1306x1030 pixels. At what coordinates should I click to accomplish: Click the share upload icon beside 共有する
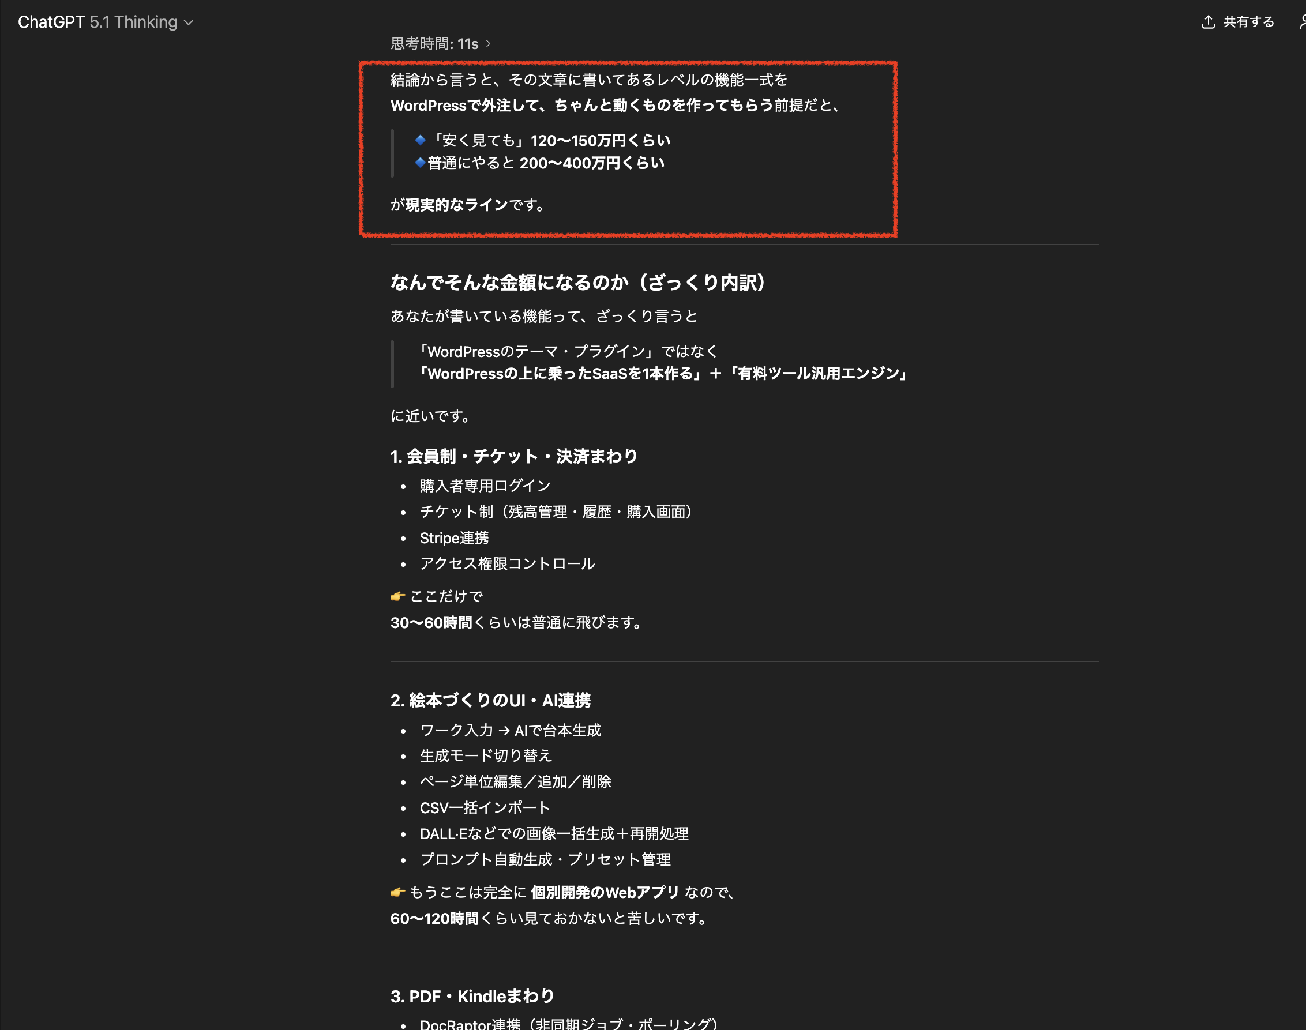tap(1209, 22)
